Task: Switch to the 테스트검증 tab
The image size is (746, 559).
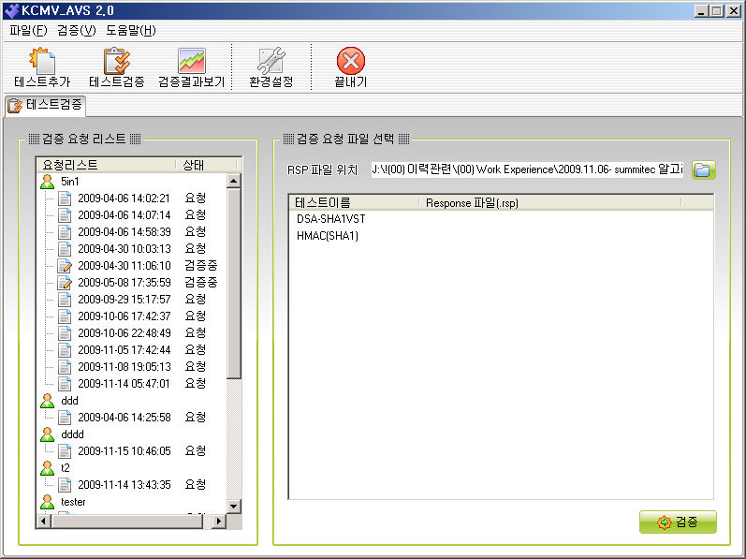Action: (x=46, y=105)
